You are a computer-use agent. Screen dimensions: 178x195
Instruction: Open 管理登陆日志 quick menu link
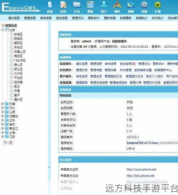tap(114, 76)
